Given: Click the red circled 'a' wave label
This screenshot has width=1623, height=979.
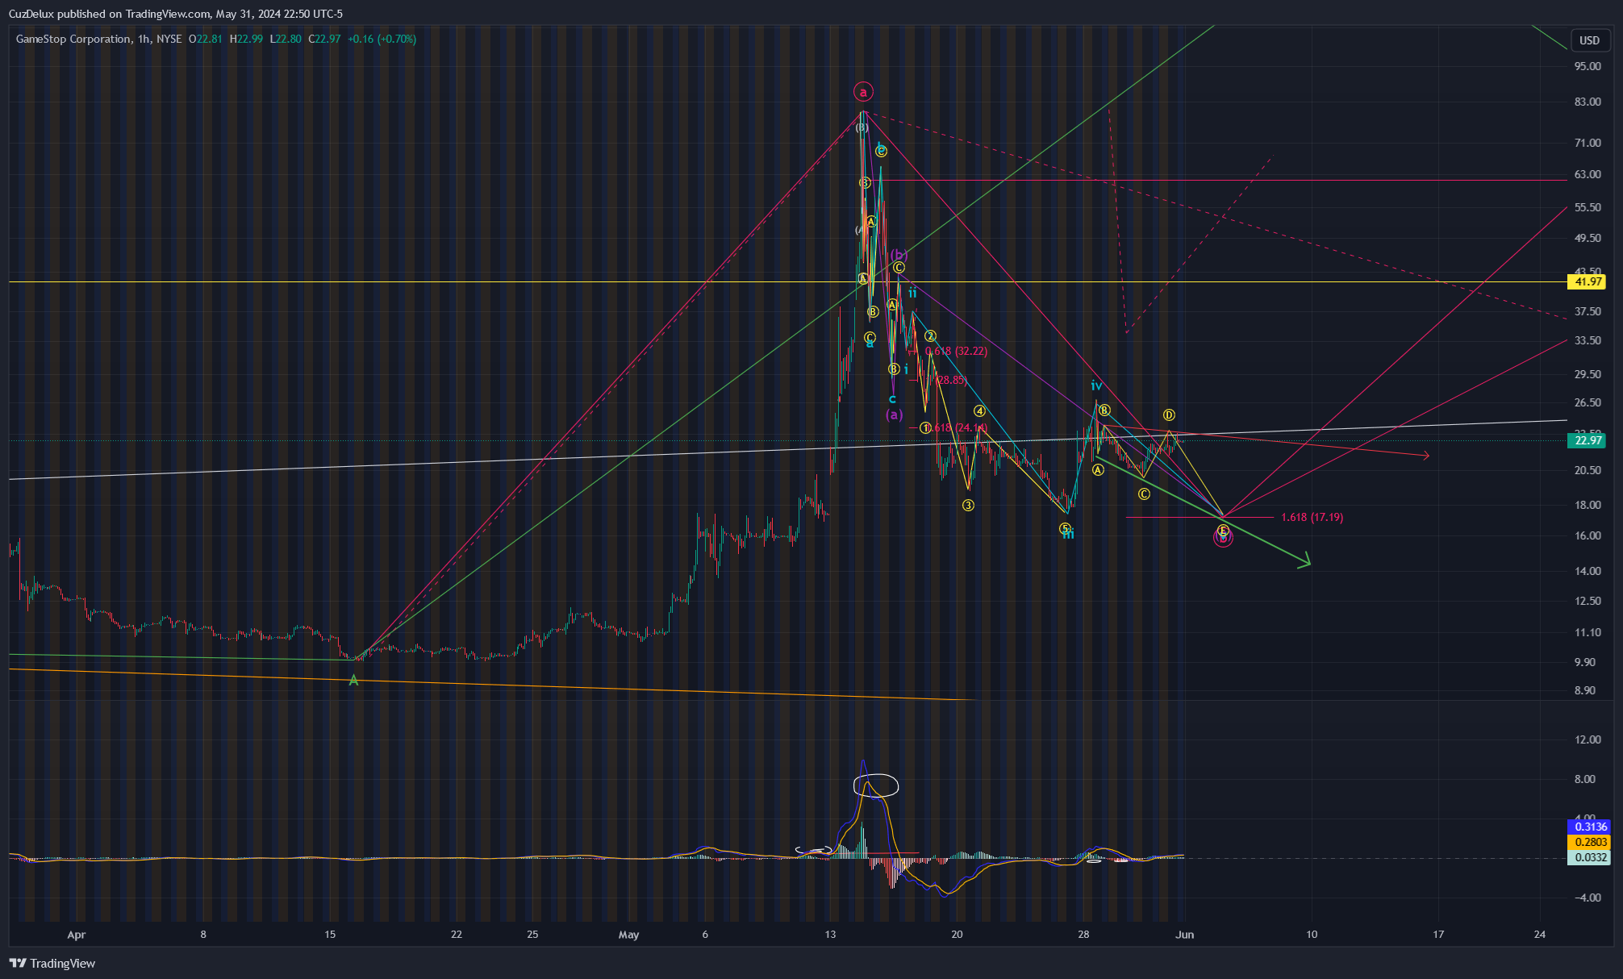Looking at the screenshot, I should 863,92.
